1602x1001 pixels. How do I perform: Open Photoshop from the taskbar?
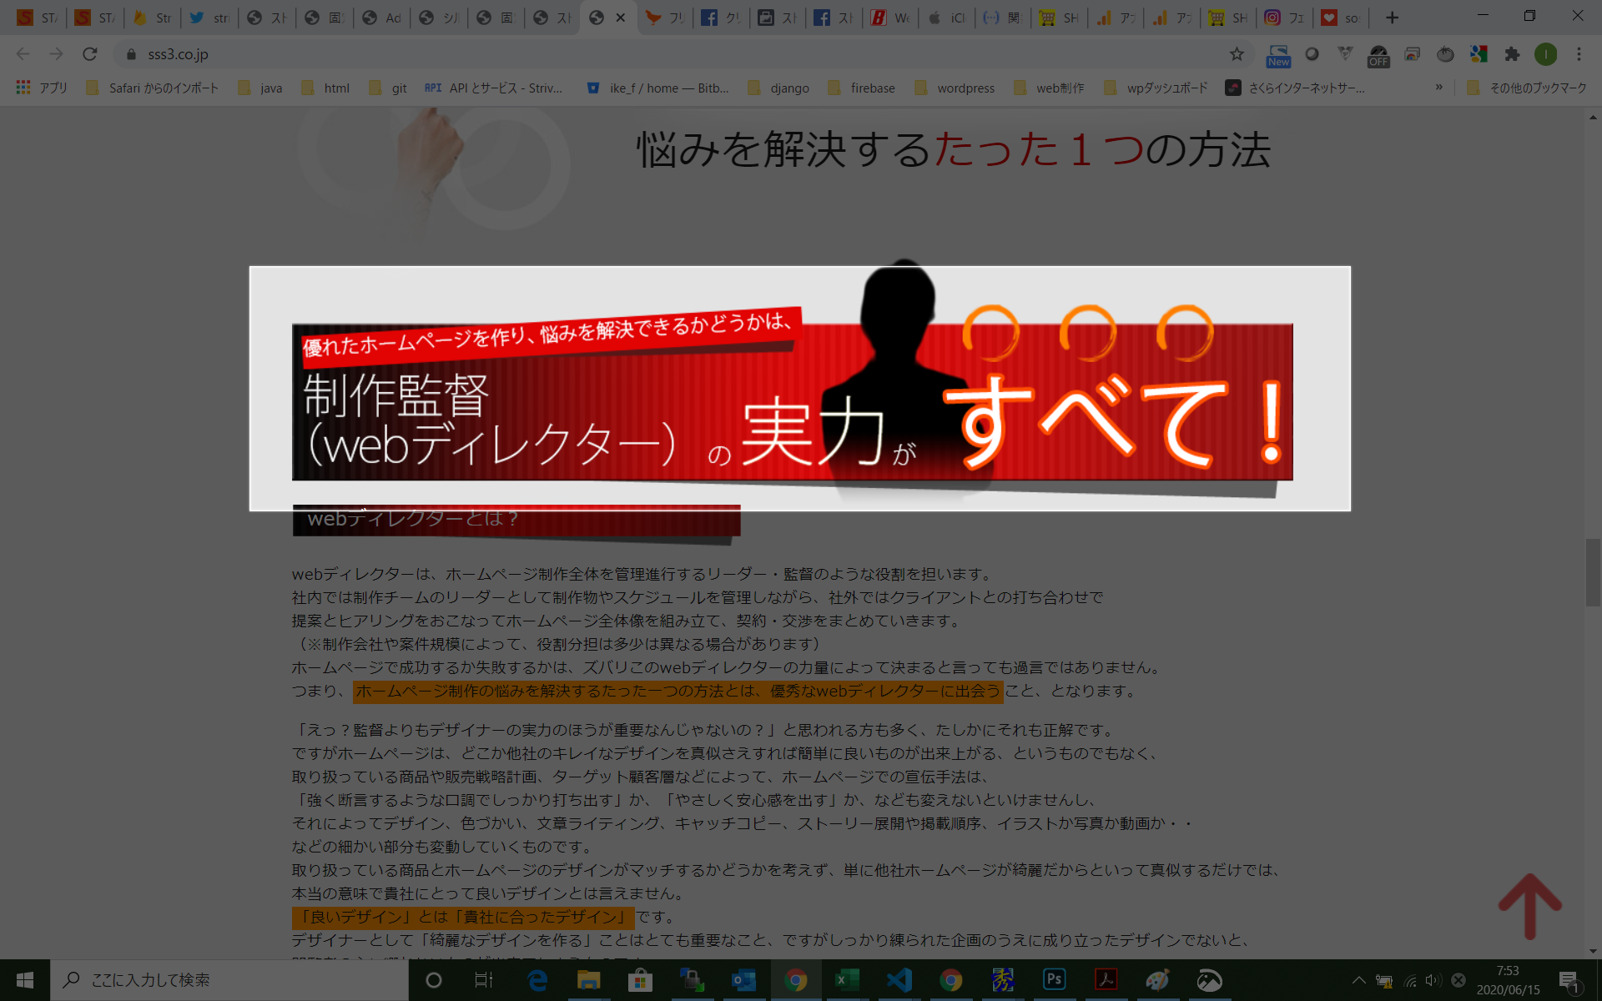pyautogui.click(x=1054, y=980)
